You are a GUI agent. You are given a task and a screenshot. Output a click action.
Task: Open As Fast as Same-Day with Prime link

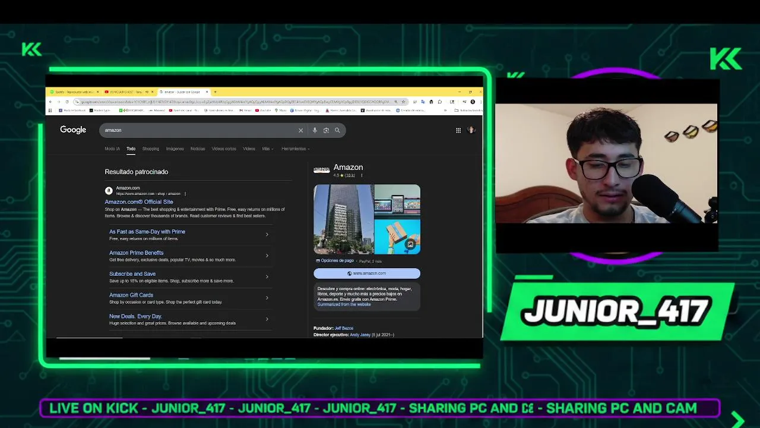(x=147, y=232)
